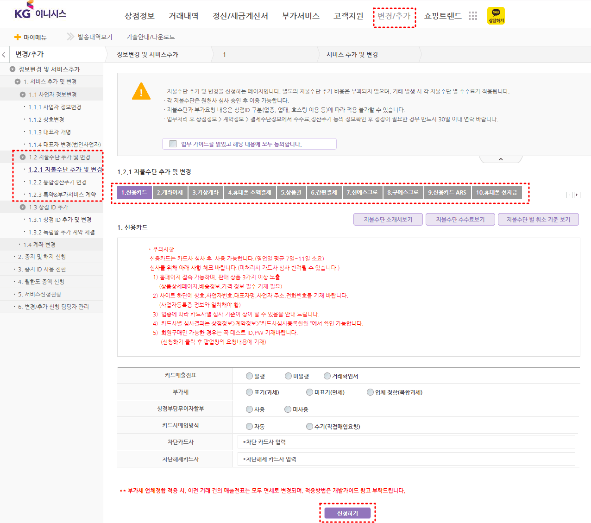Click the 마이메뉴 plus icon

click(x=18, y=37)
